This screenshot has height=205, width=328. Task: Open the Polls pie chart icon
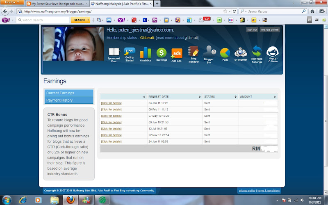pyautogui.click(x=225, y=55)
